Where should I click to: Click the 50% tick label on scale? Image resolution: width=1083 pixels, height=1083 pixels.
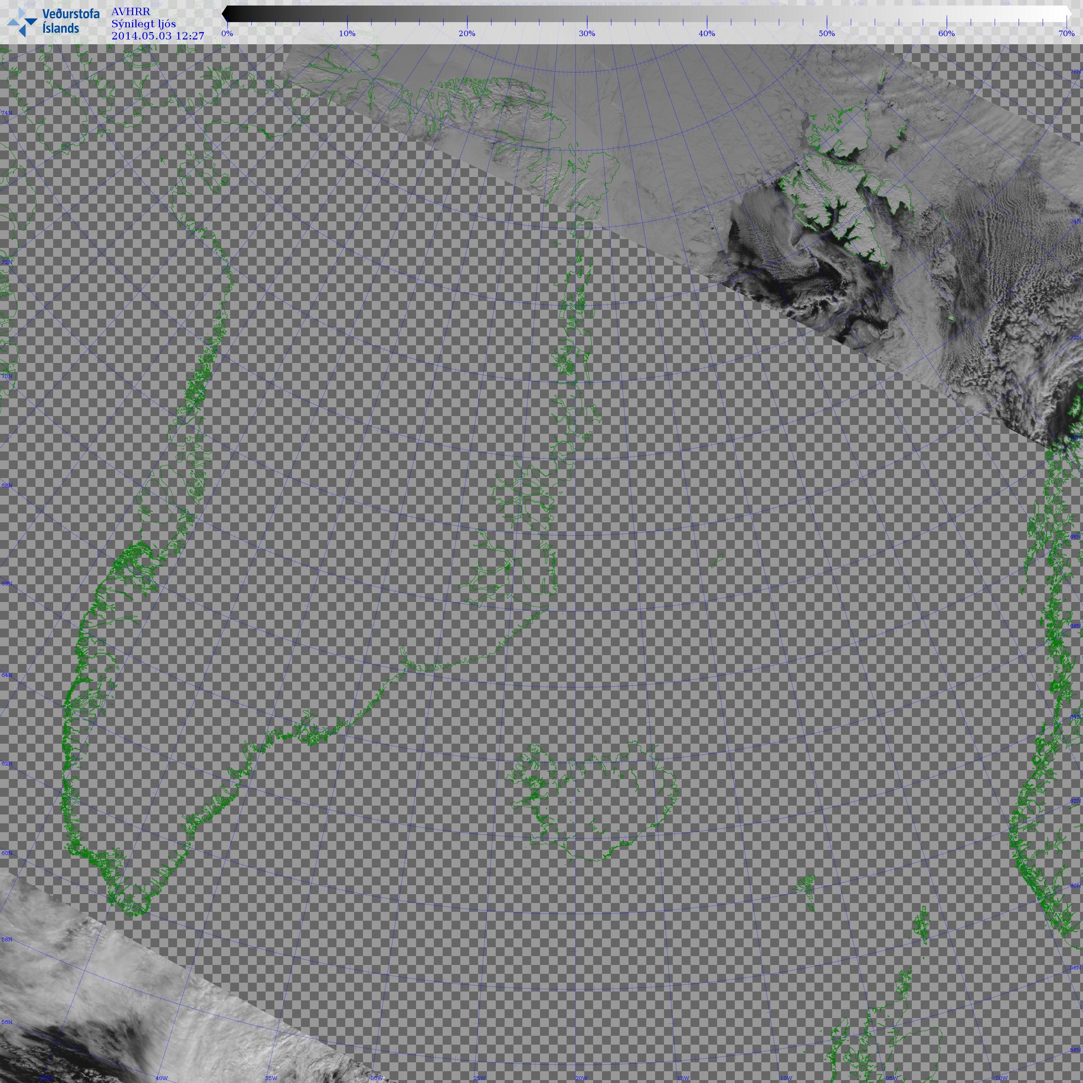click(x=826, y=34)
